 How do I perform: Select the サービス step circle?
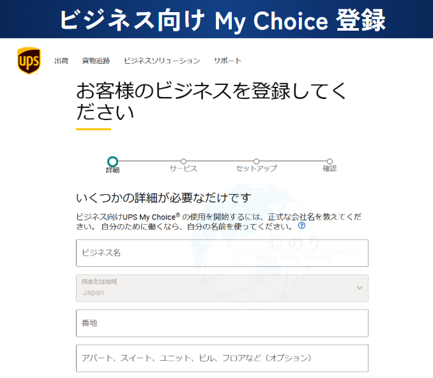[183, 162]
